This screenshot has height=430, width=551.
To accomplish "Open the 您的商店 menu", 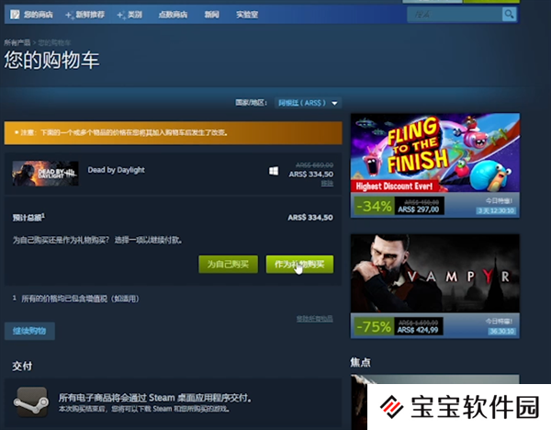I will [x=39, y=15].
